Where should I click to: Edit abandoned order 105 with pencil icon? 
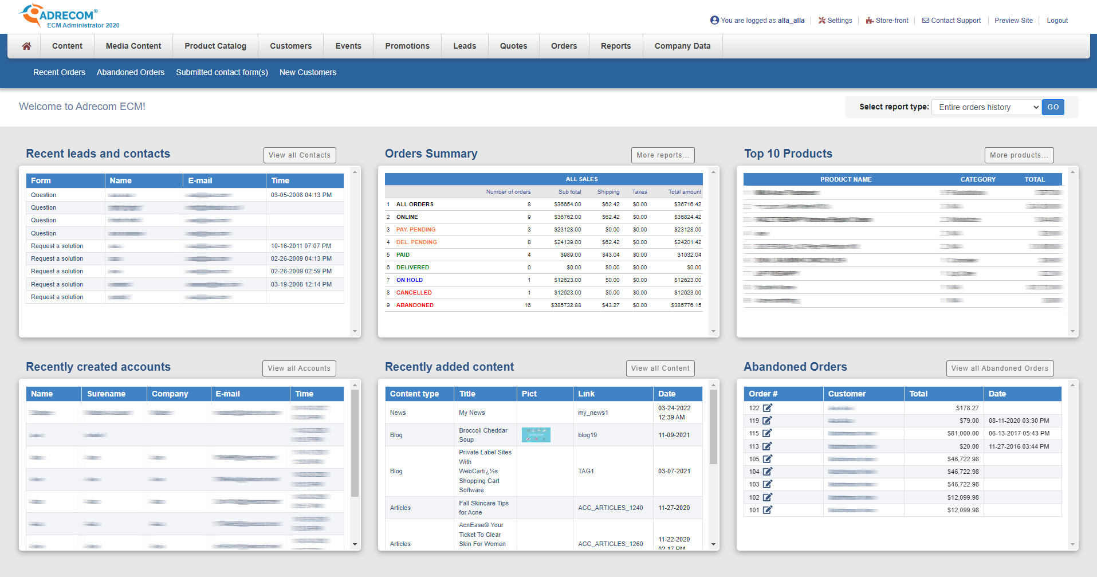pyautogui.click(x=768, y=458)
